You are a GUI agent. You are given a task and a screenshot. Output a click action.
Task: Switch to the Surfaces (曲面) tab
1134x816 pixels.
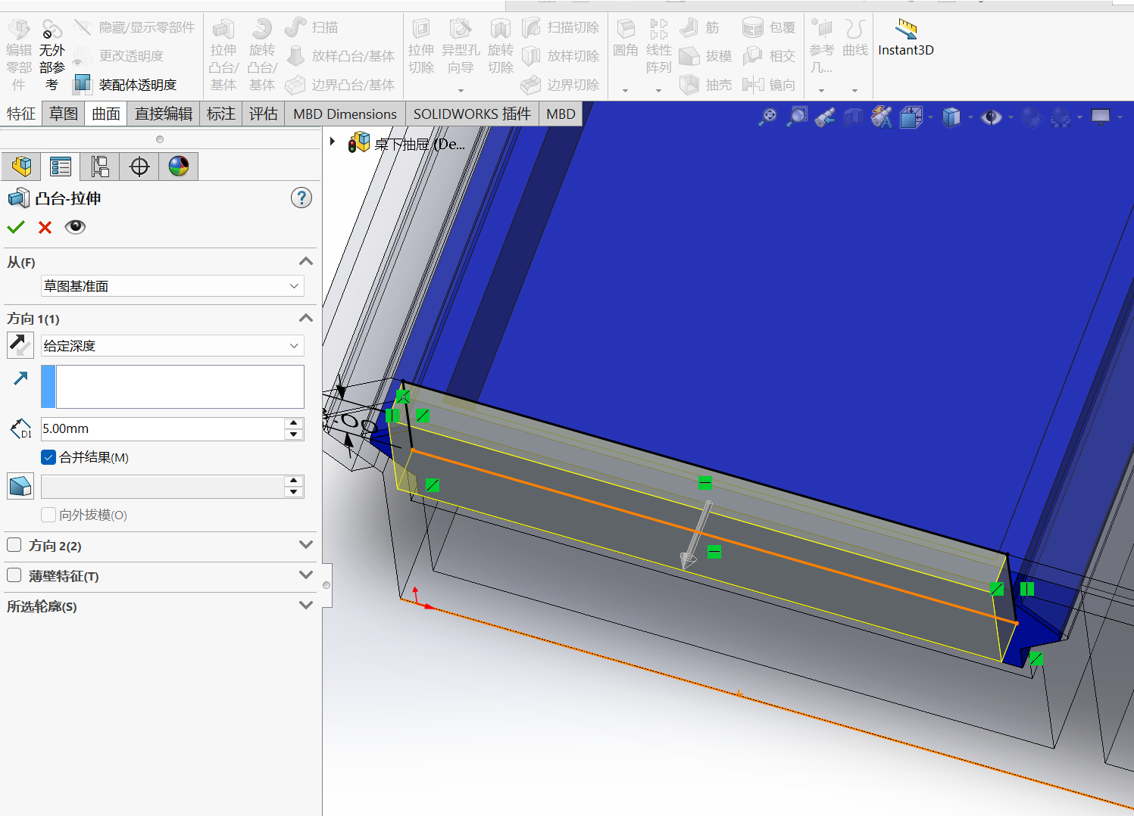(x=106, y=114)
